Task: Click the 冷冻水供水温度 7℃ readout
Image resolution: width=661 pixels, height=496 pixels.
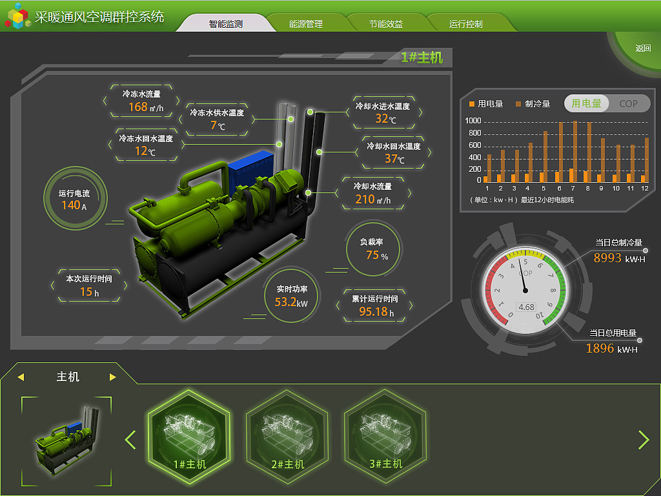Action: (217, 119)
